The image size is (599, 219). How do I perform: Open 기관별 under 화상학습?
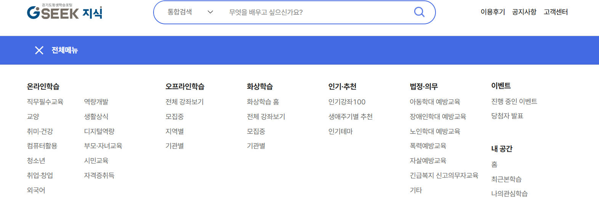pos(256,146)
